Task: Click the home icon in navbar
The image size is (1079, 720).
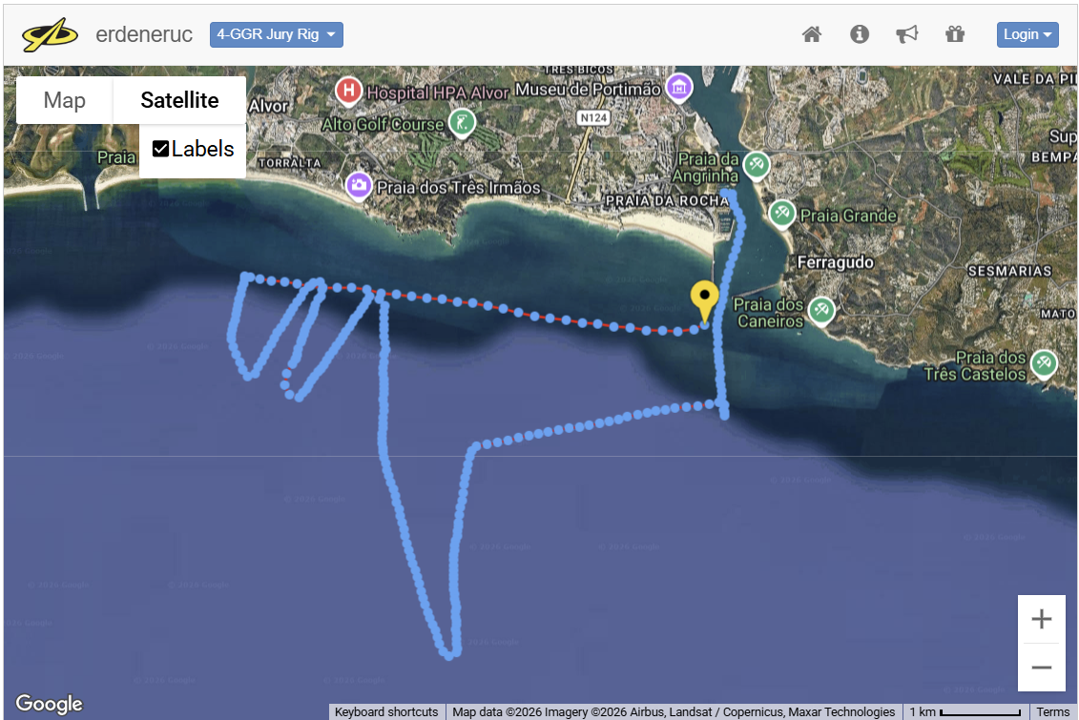Action: point(812,34)
